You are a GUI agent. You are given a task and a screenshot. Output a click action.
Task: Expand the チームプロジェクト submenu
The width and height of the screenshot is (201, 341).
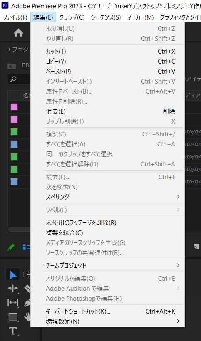point(108,265)
